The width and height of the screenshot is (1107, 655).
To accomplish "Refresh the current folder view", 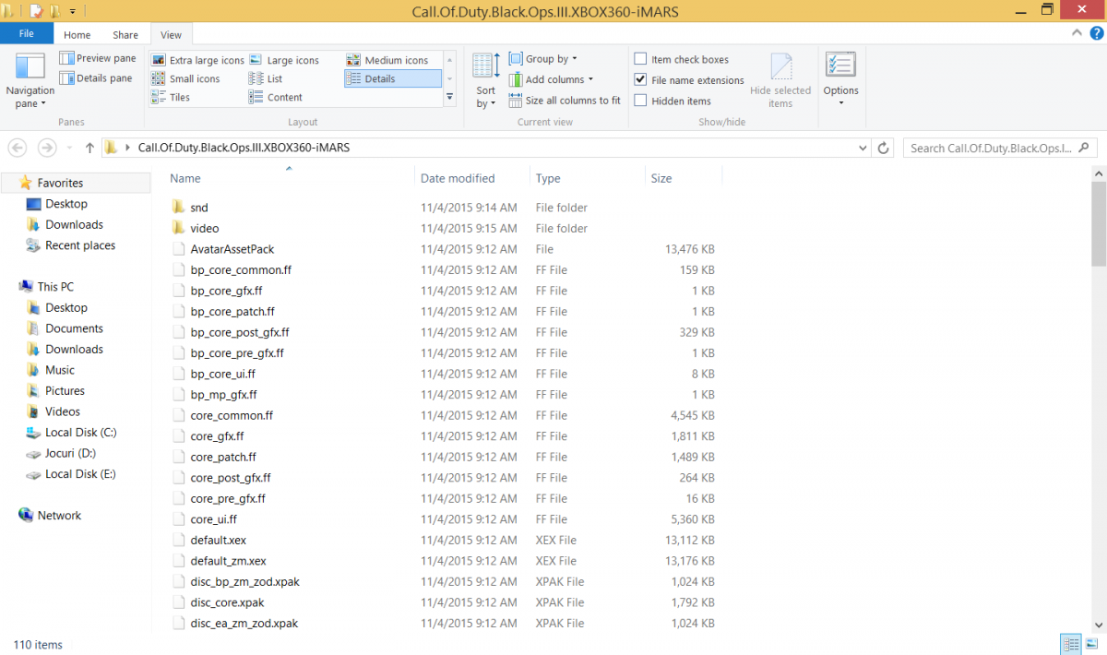I will pos(884,148).
